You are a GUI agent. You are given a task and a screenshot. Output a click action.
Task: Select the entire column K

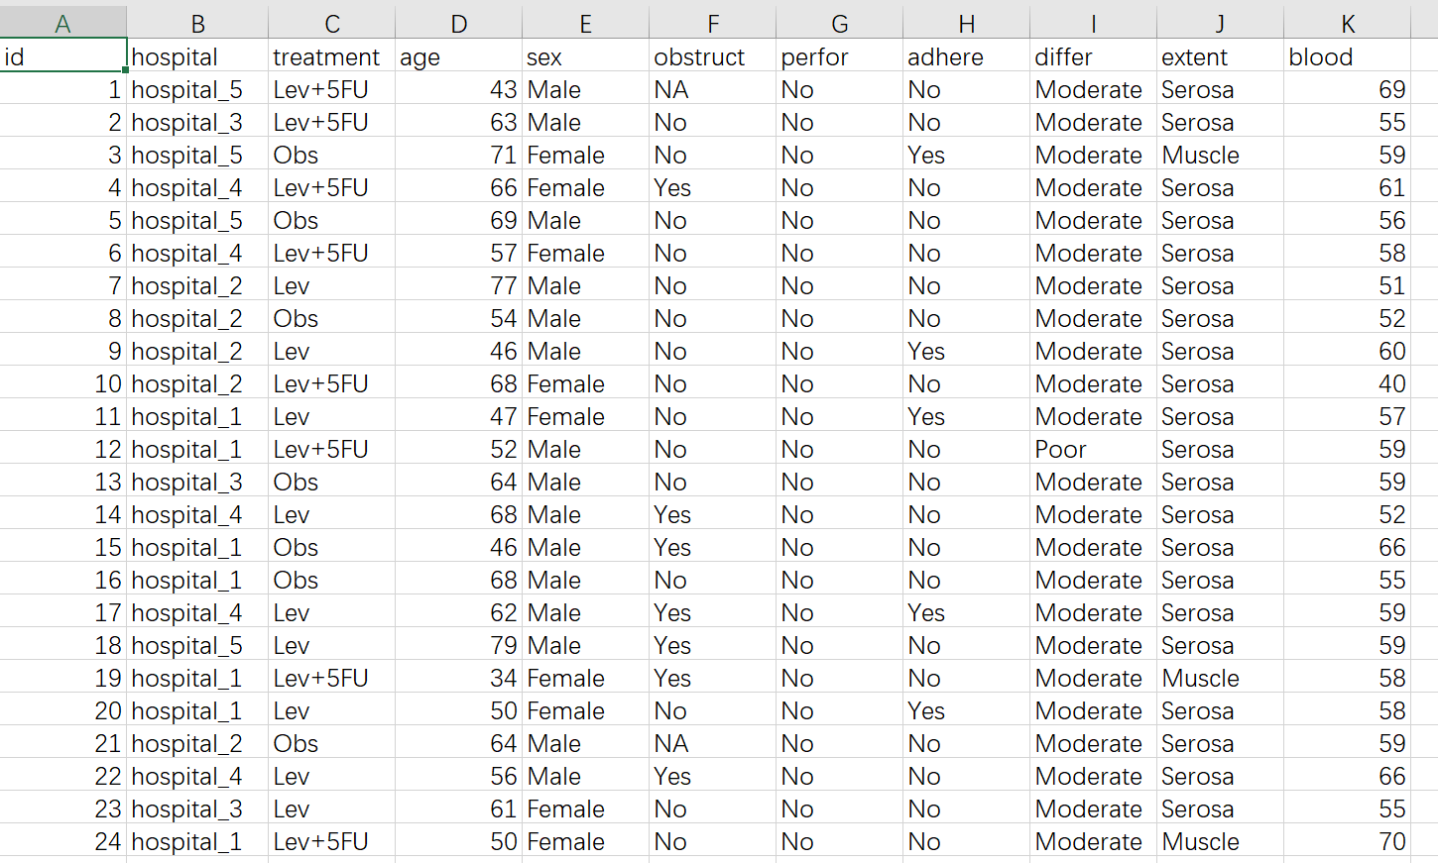pyautogui.click(x=1347, y=23)
